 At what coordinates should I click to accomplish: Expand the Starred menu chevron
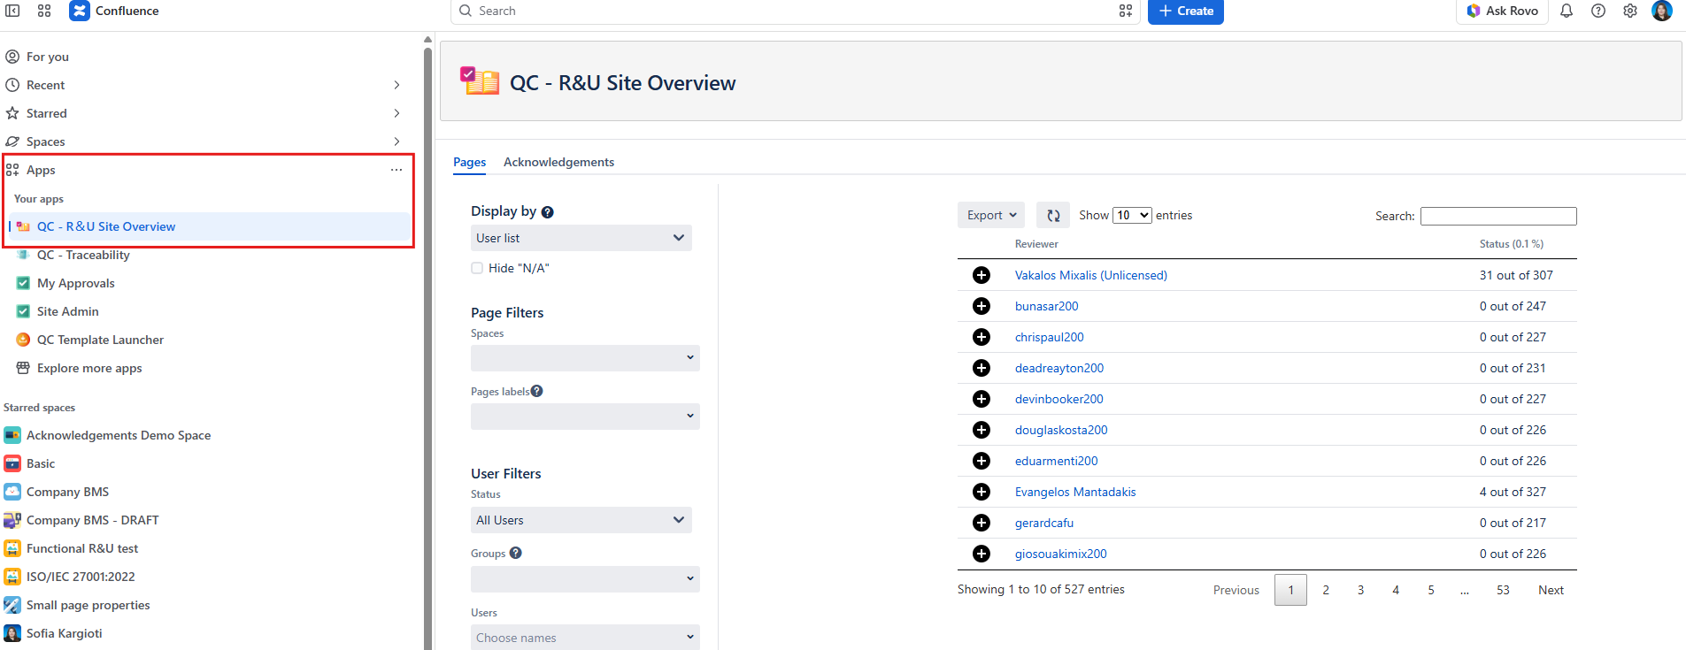[x=396, y=113]
